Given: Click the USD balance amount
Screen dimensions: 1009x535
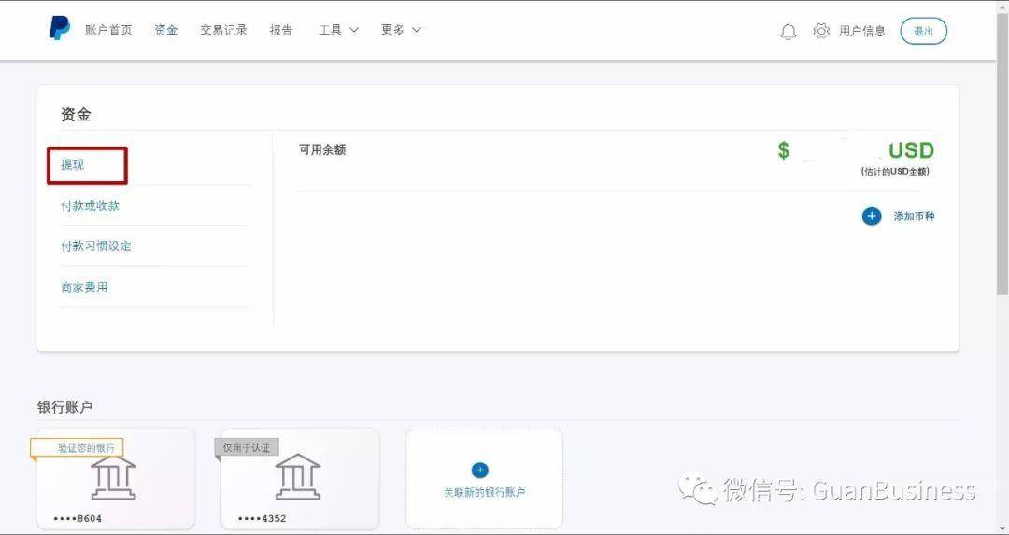Looking at the screenshot, I should 856,150.
